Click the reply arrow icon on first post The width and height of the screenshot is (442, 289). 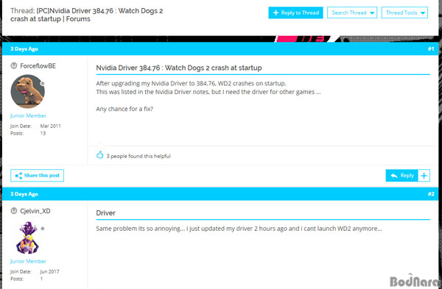click(x=394, y=176)
